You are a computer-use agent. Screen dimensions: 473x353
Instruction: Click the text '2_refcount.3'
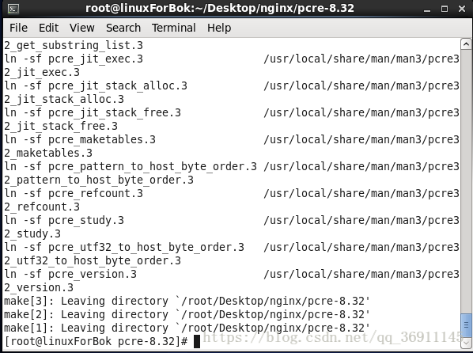point(42,207)
